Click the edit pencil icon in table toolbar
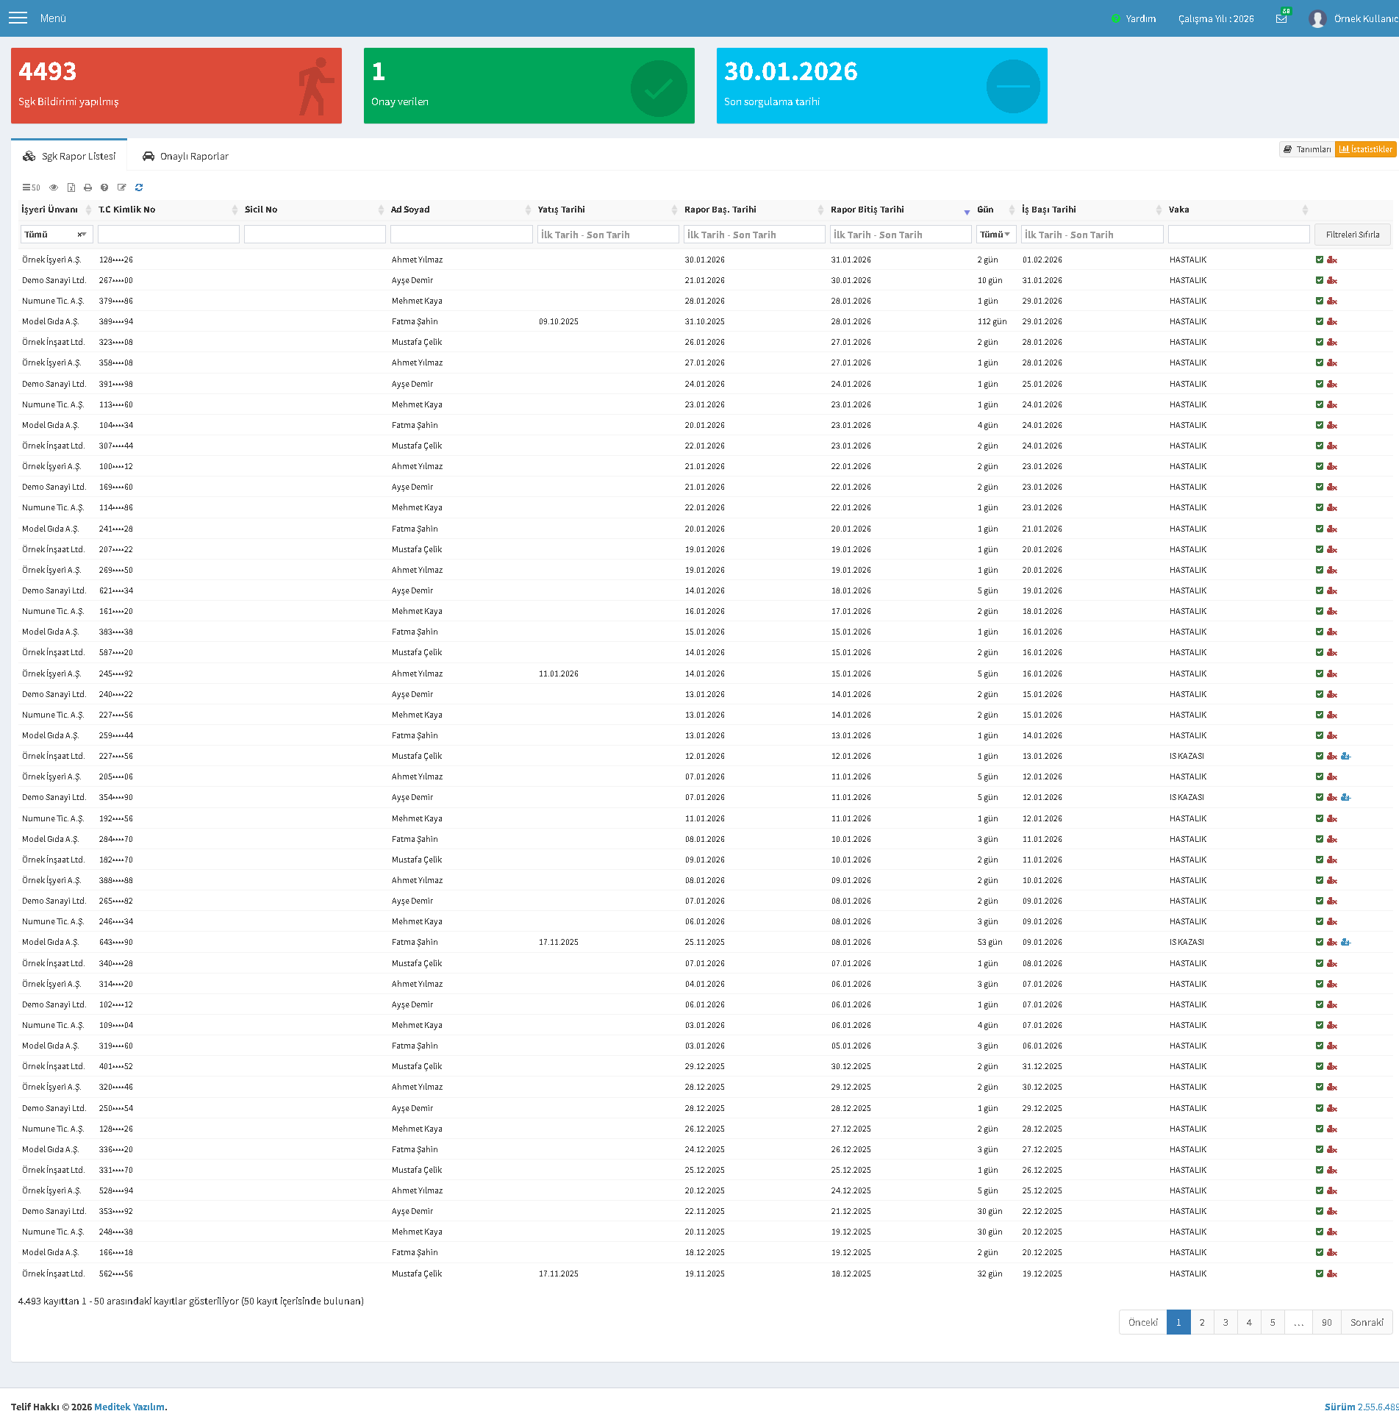 point(122,187)
